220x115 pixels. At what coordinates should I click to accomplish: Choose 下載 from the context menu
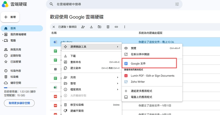tap(92, 56)
